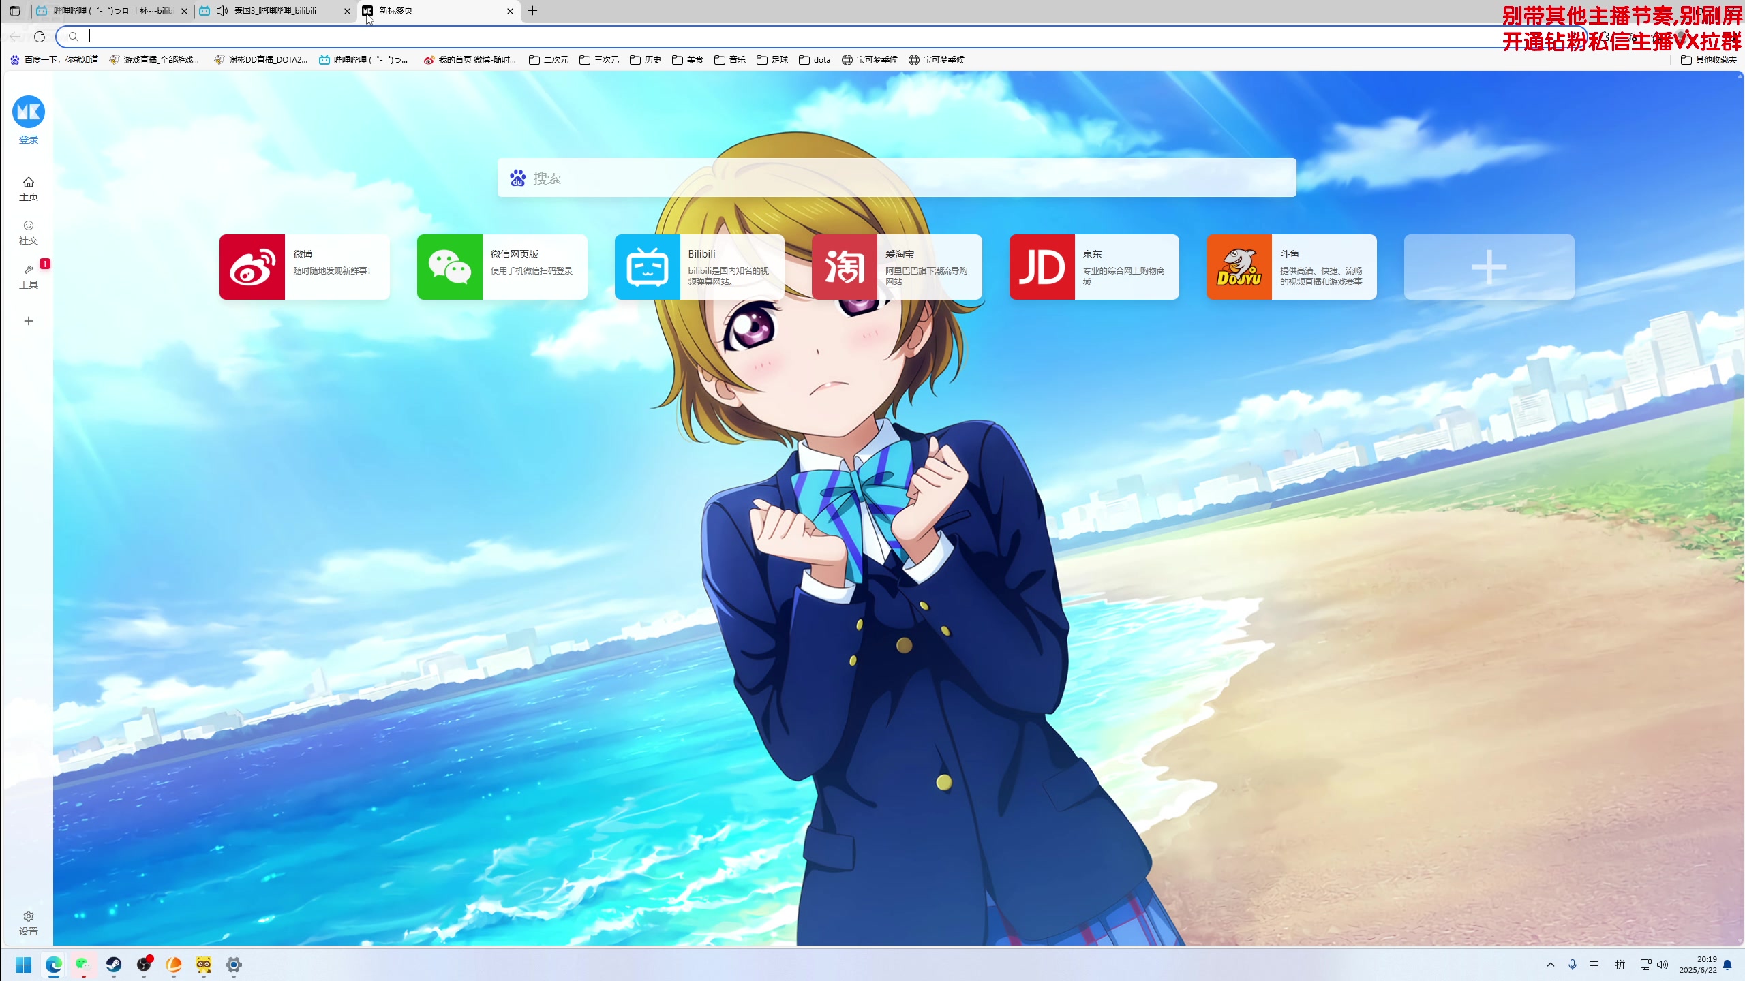Open bookmark 我的首页 微博
Viewport: 1745px width, 981px height.
(470, 60)
